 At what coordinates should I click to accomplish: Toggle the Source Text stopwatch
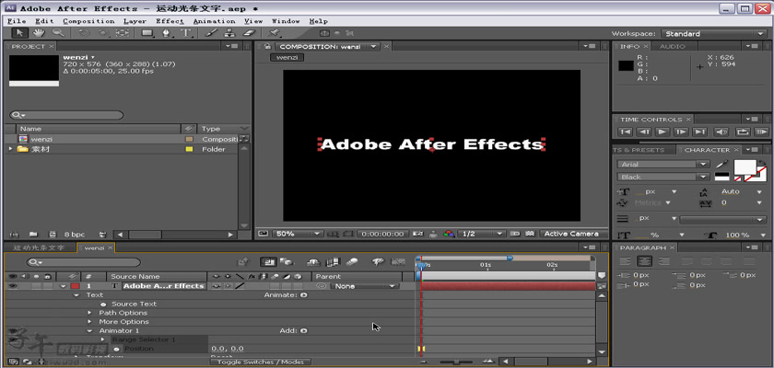103,304
